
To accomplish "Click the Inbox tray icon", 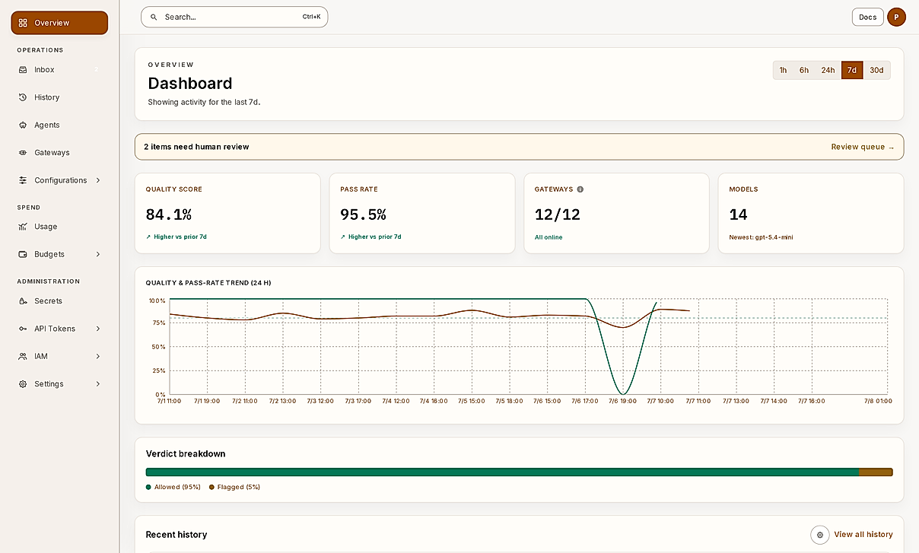I will point(23,69).
